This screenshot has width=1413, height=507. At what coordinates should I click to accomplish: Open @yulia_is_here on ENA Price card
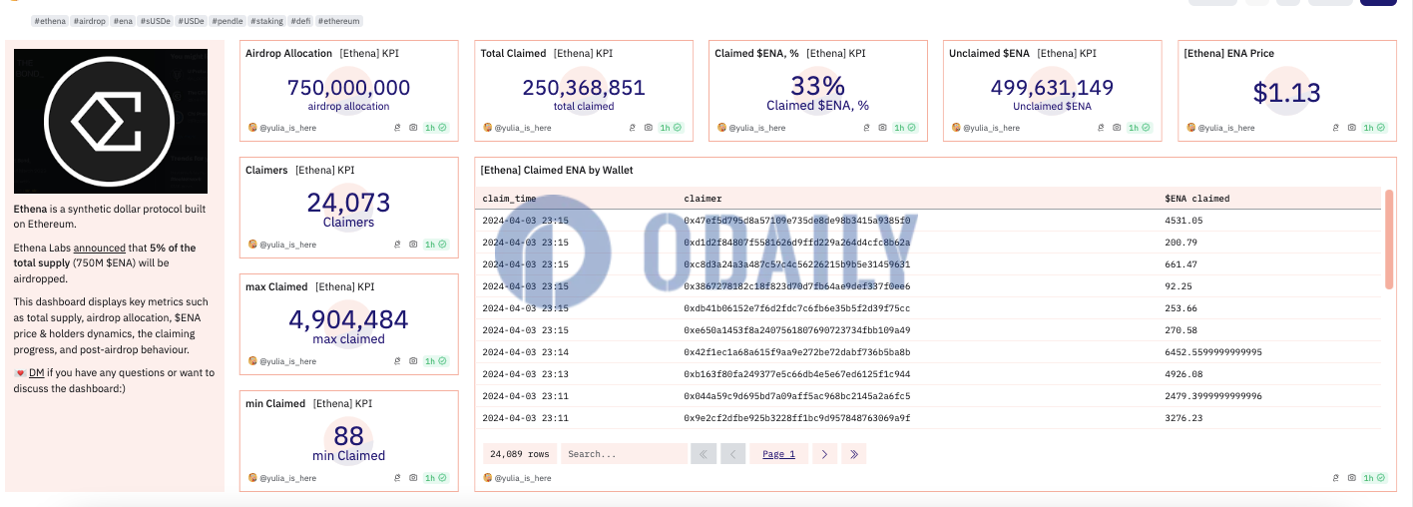click(x=1226, y=128)
